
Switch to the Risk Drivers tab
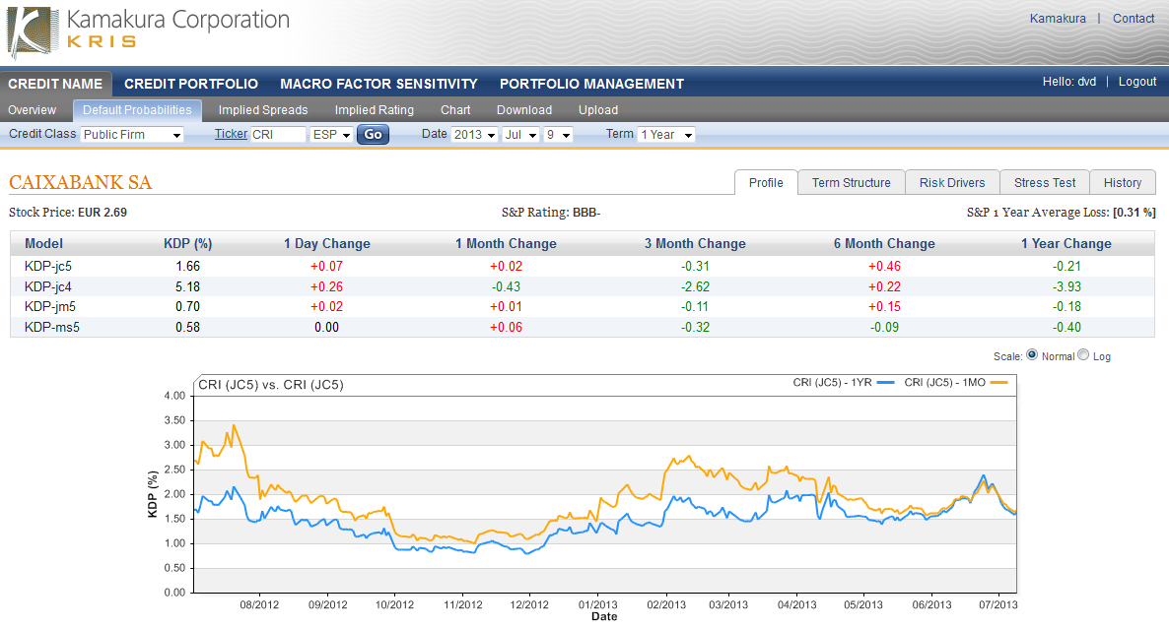point(952,182)
